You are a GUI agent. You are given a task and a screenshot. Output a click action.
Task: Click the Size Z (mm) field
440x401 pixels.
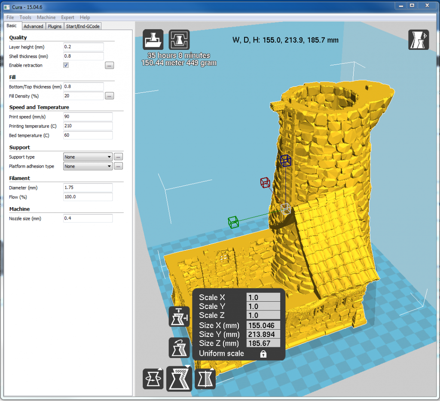point(263,343)
